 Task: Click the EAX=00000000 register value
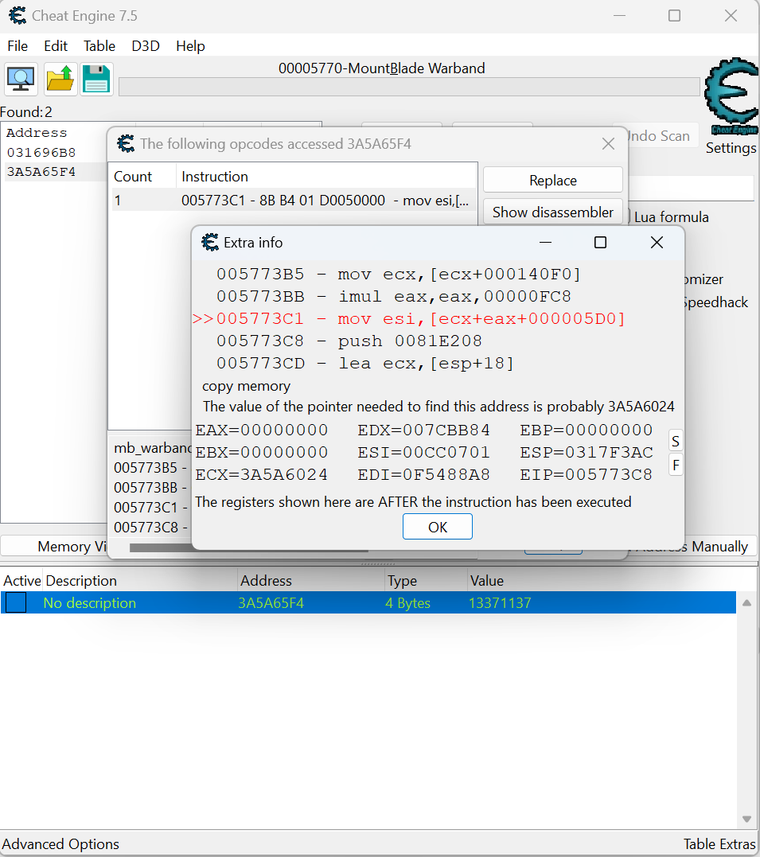point(261,430)
